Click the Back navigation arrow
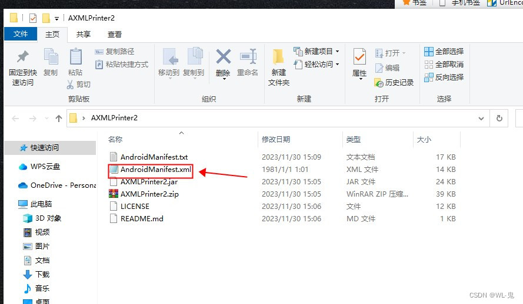This screenshot has width=523, height=304. [15, 119]
